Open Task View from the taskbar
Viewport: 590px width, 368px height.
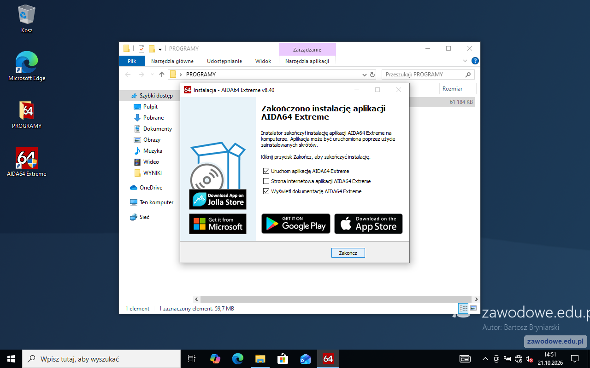192,359
